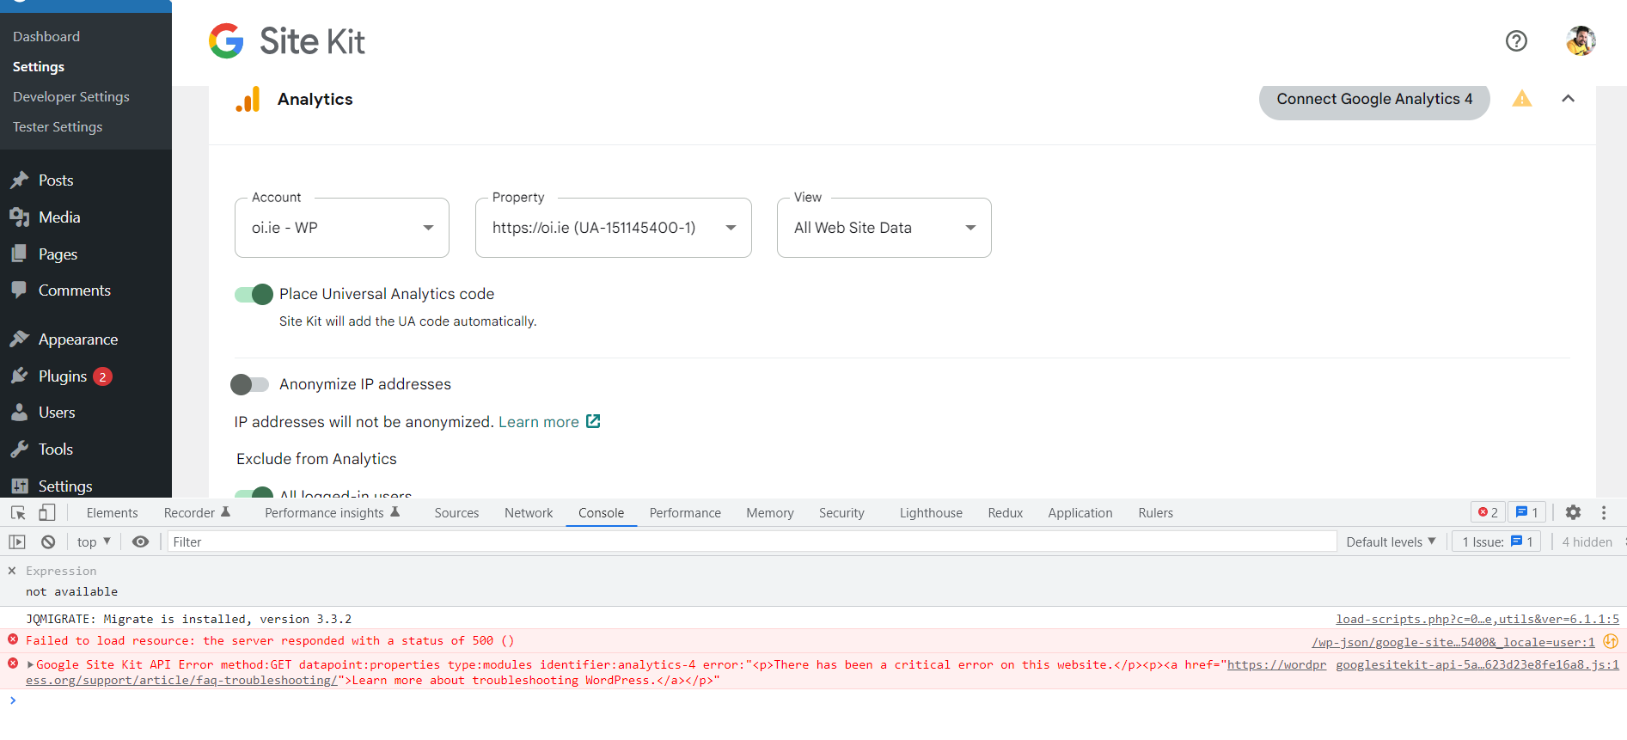Click the 4 hidden messages label
This screenshot has width=1627, height=740.
tap(1587, 541)
